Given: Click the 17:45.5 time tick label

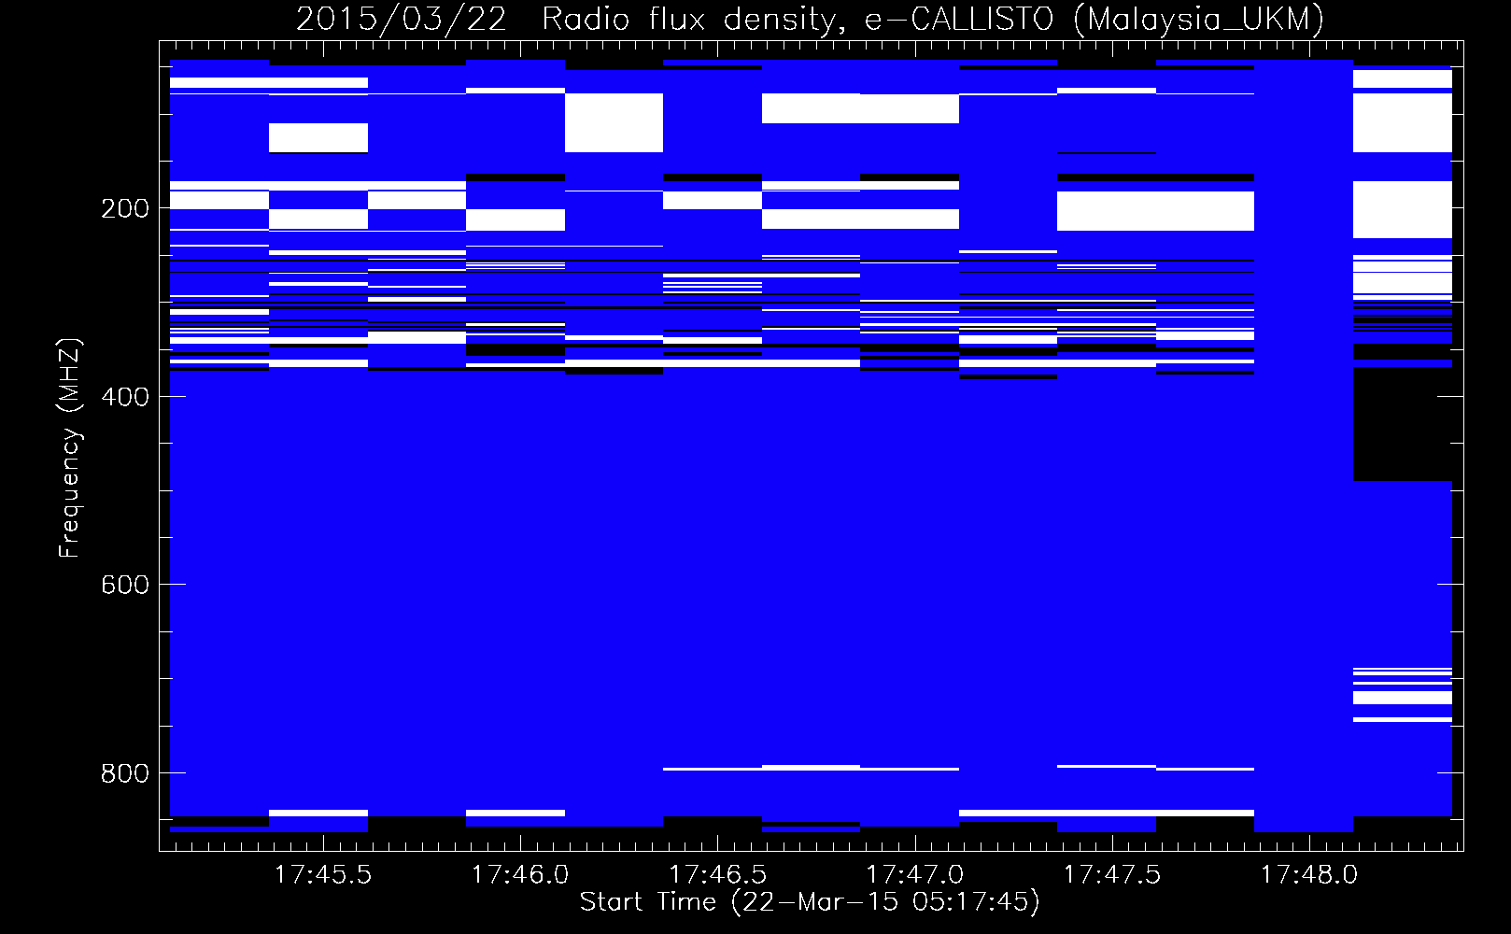Looking at the screenshot, I should (322, 874).
